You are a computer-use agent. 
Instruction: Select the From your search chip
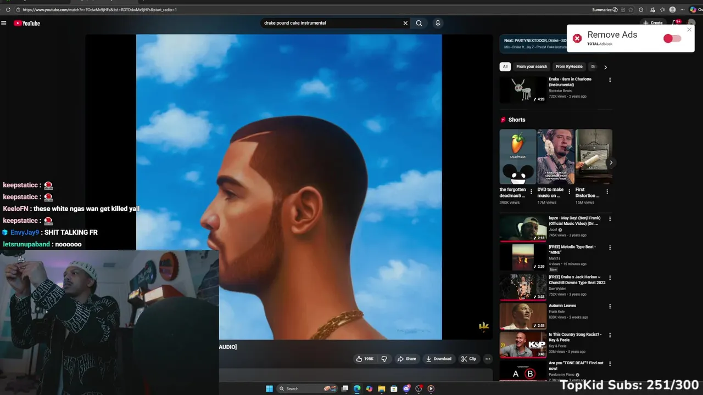point(532,66)
